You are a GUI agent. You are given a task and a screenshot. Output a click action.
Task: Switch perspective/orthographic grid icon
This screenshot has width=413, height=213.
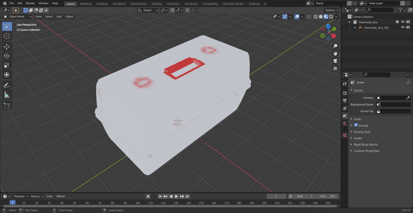pos(335,68)
